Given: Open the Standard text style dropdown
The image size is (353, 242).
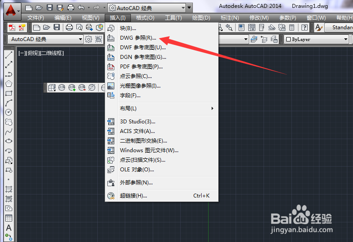Looking at the screenshot, I should tap(339, 27).
